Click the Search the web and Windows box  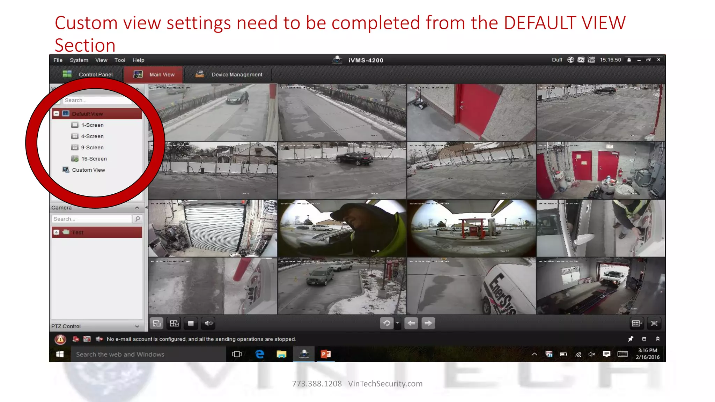point(148,354)
